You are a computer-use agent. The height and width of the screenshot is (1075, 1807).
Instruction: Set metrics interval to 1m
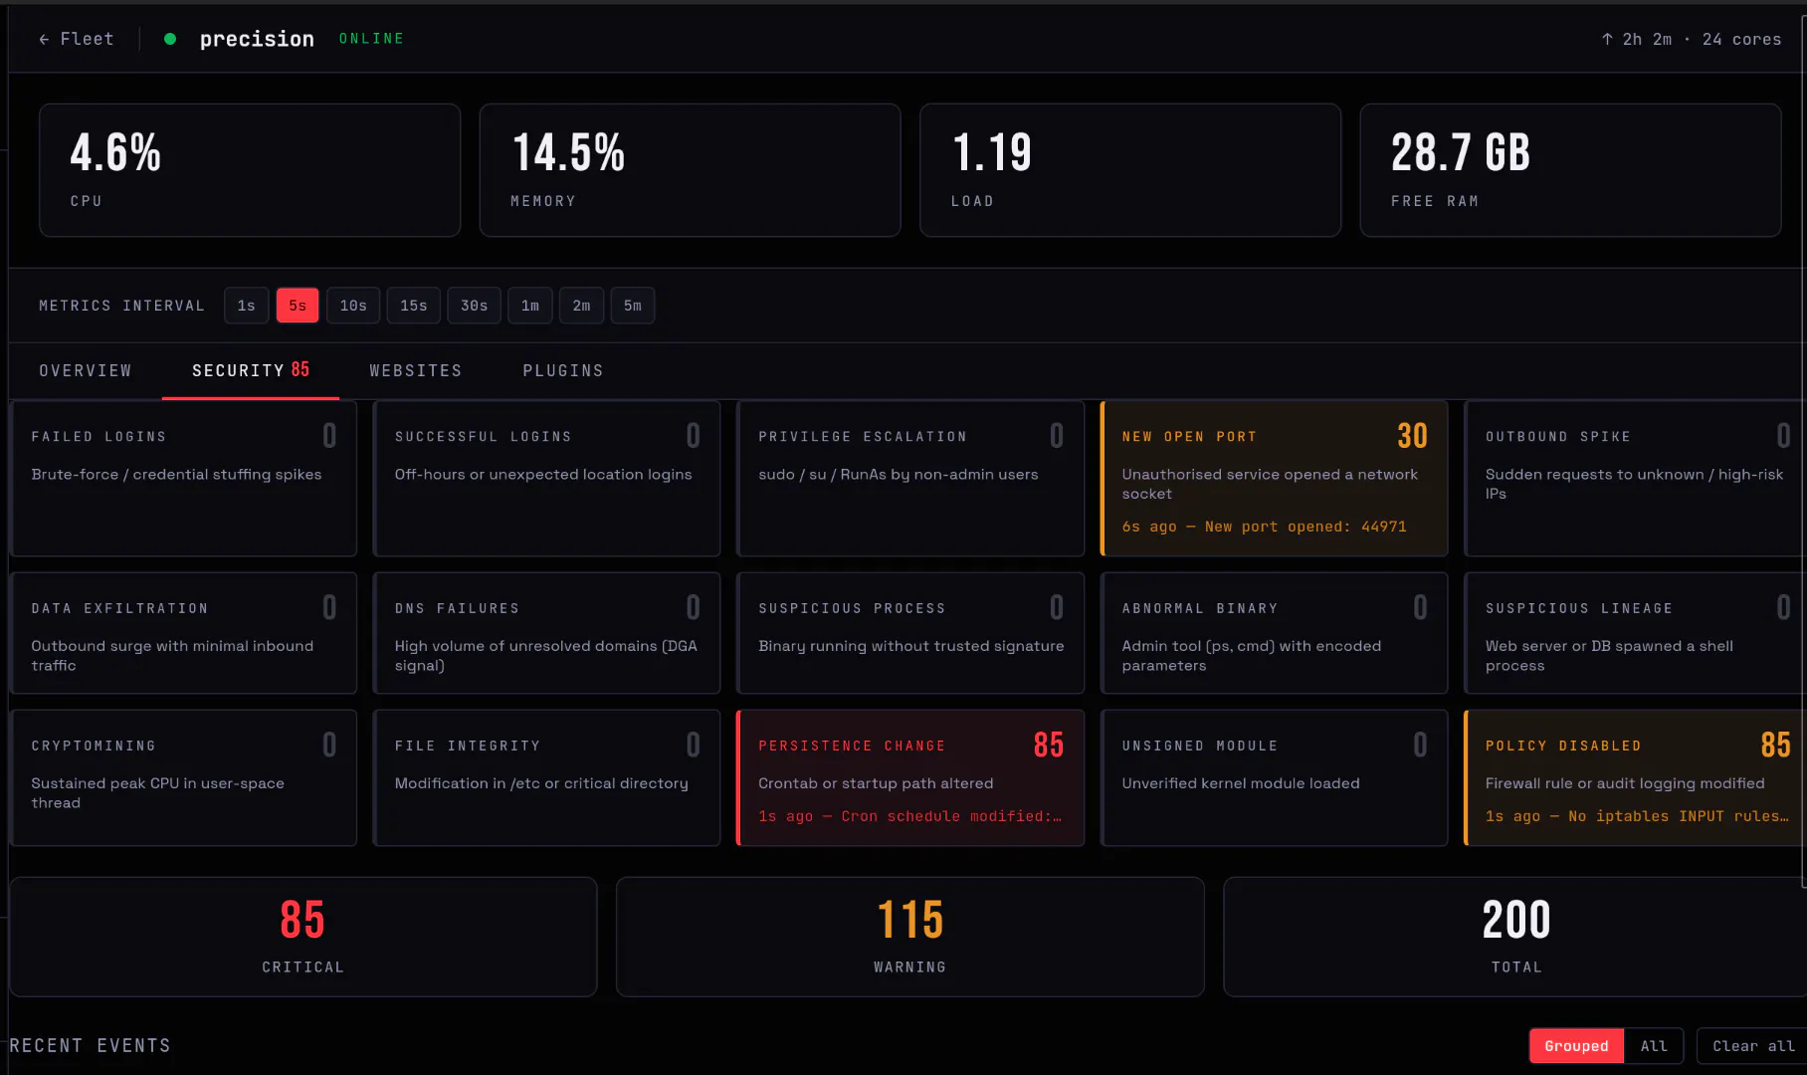coord(530,306)
